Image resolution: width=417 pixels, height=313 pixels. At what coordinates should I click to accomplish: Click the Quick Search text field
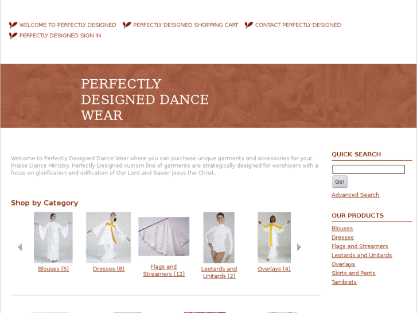coord(368,169)
